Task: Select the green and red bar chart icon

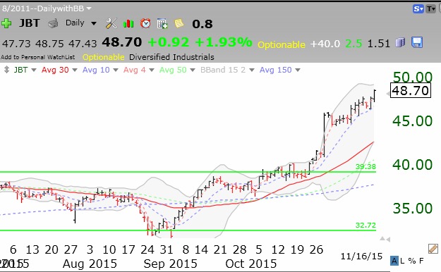Action: 128,23
